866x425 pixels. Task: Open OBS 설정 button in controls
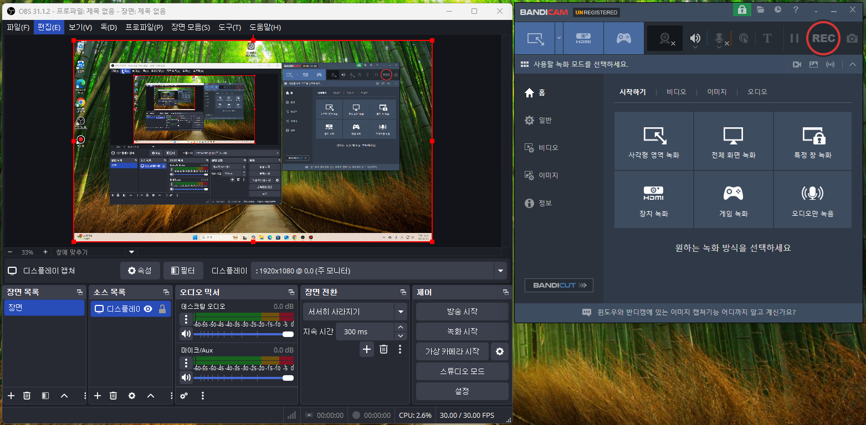pos(462,391)
